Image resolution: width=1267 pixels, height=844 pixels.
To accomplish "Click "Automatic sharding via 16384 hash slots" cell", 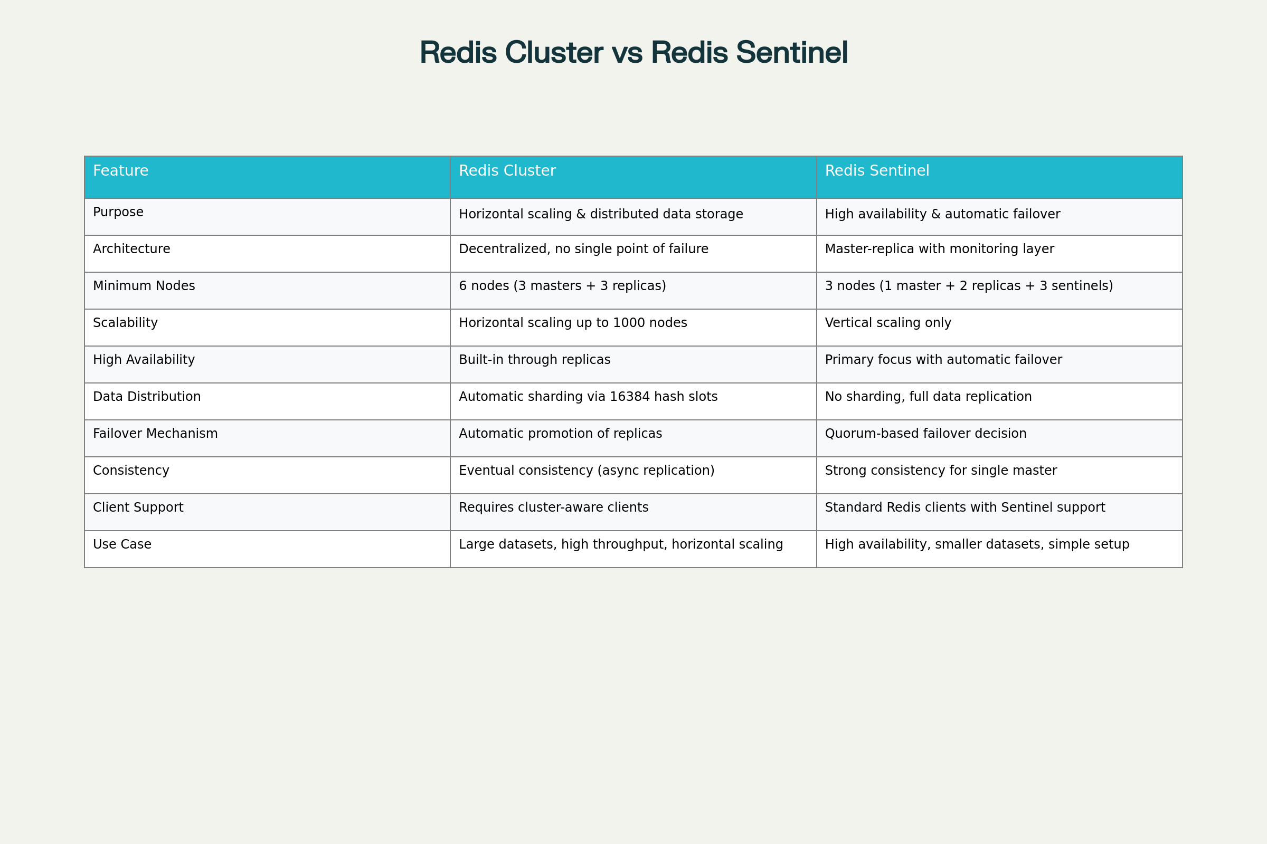I will pos(588,397).
